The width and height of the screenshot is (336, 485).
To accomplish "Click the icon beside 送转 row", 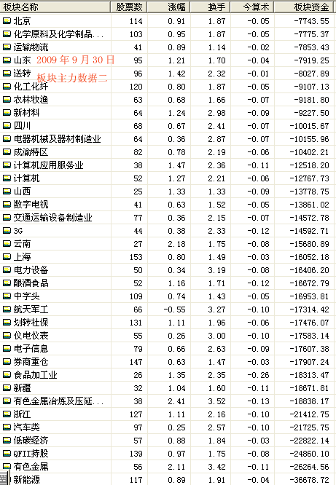I will [x=7, y=74].
